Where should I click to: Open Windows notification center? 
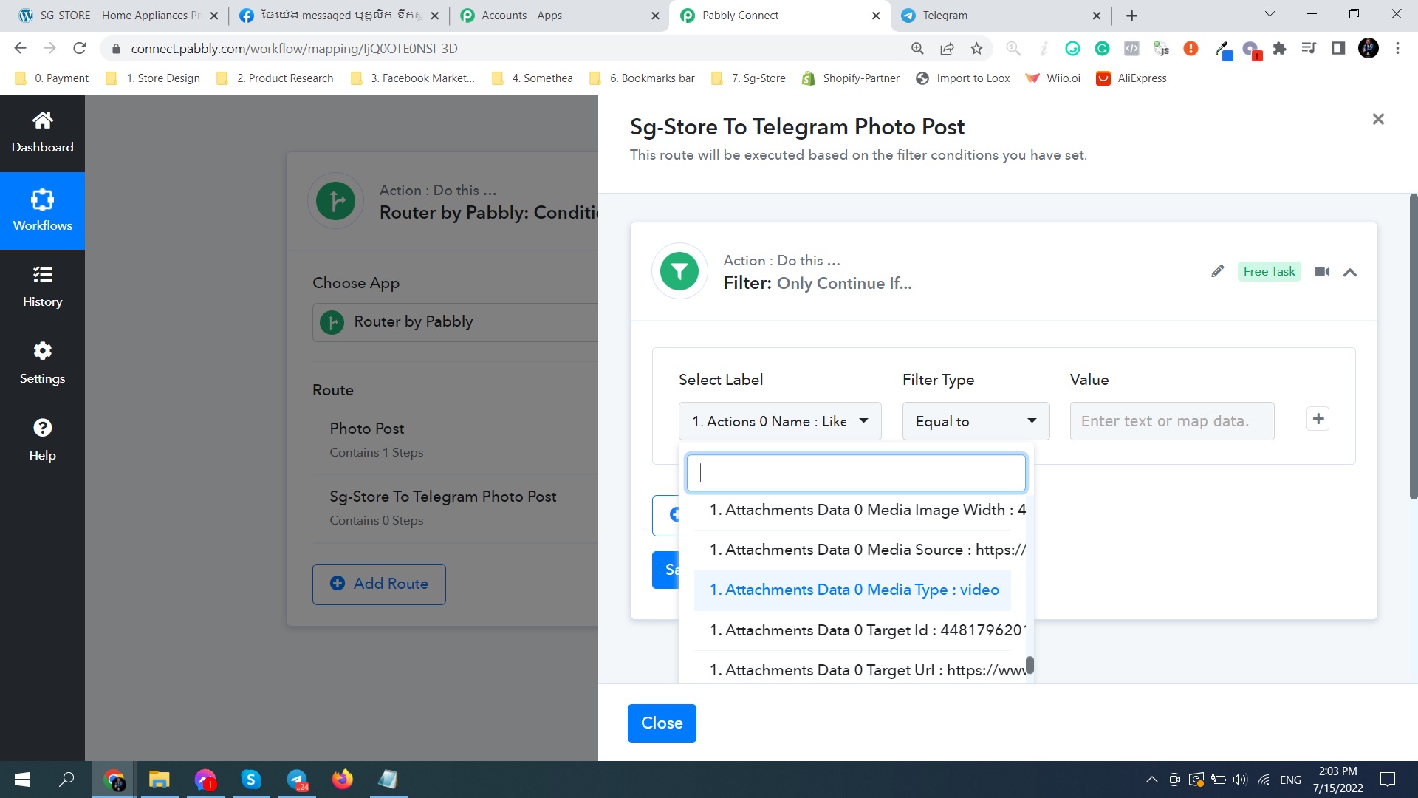tap(1388, 780)
